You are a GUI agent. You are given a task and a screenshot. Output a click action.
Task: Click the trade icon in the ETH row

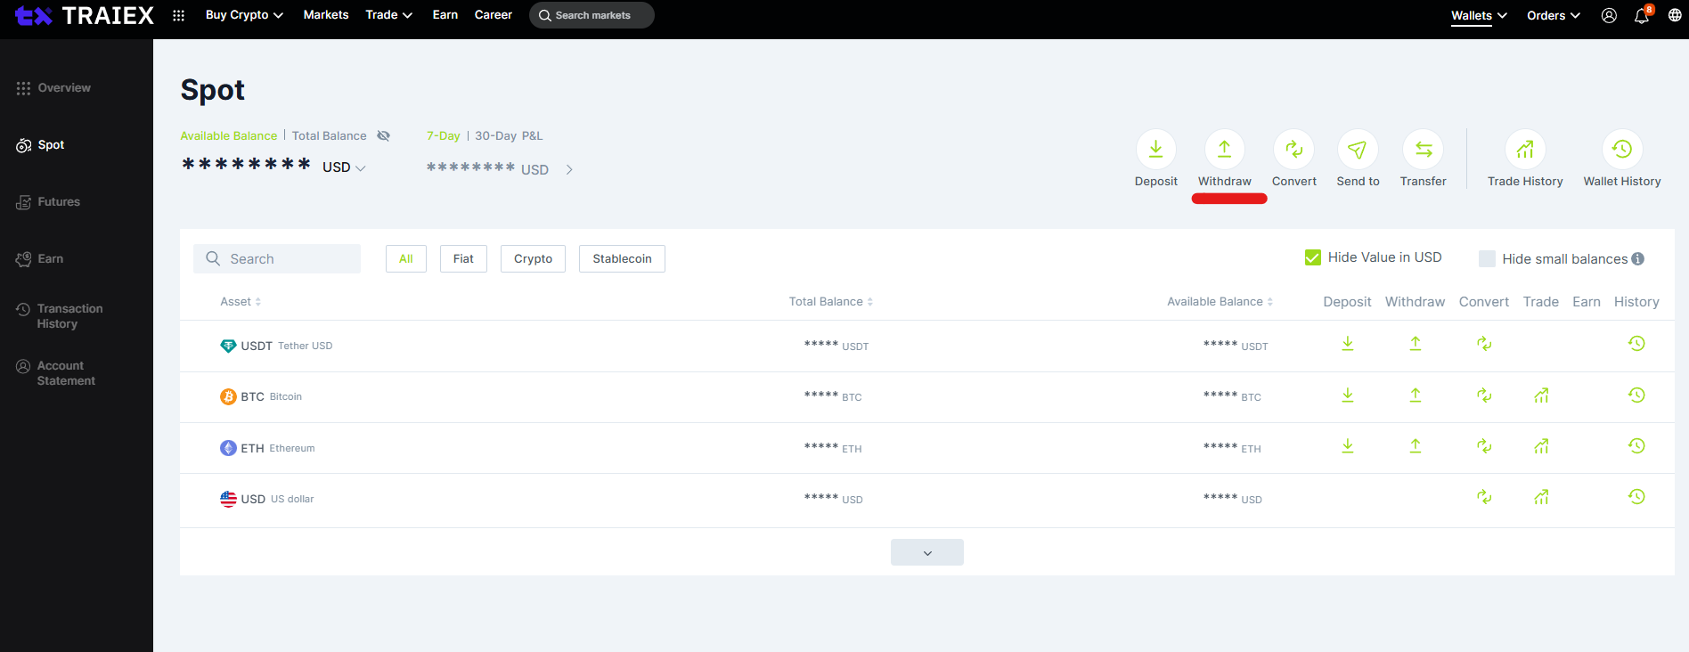(1541, 446)
